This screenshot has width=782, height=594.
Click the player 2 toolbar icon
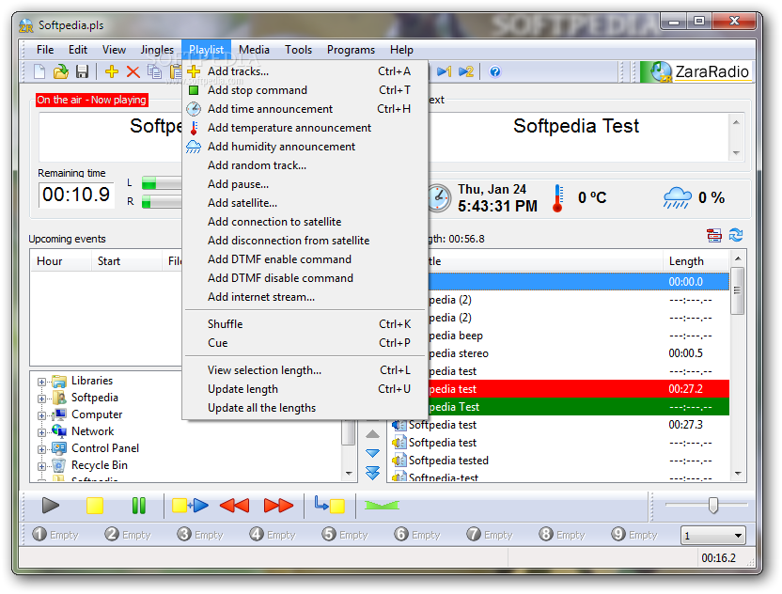466,71
